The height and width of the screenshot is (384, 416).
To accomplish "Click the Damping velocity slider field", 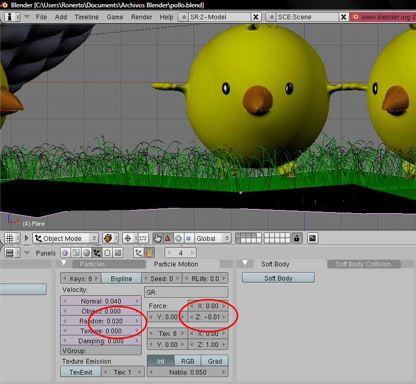I will coord(101,341).
